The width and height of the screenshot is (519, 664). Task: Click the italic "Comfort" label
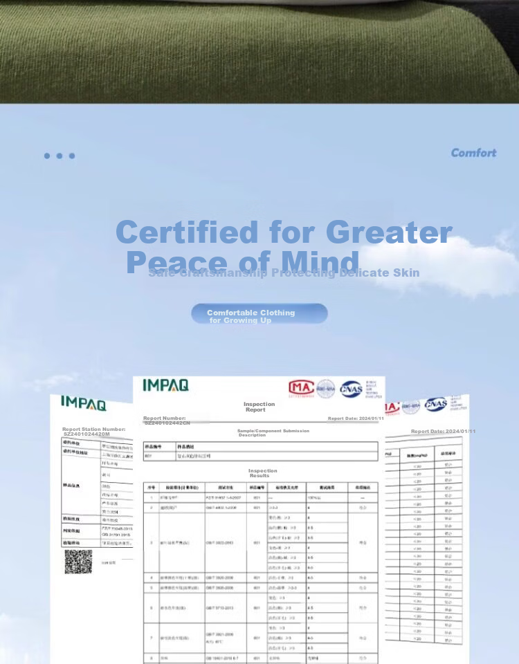tap(473, 153)
